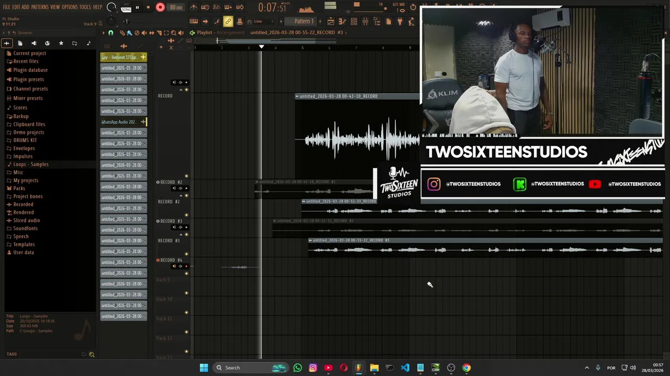Select the playlist Delete tool
The width and height of the screenshot is (670, 376).
coord(137,33)
